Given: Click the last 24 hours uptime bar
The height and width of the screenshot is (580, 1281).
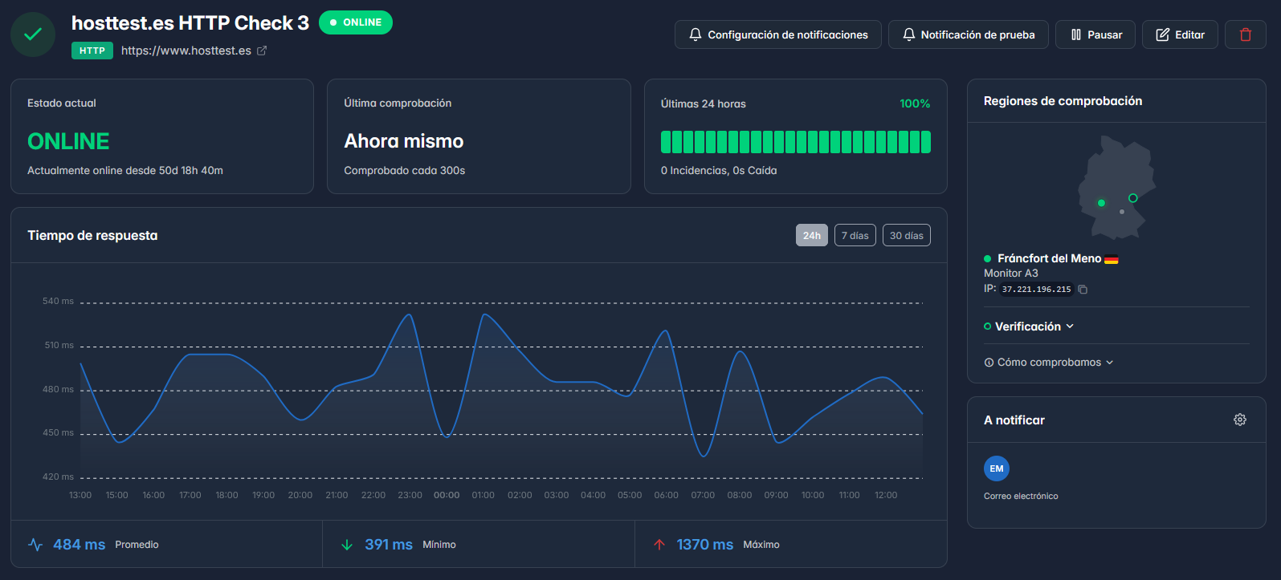Looking at the screenshot, I should point(796,142).
